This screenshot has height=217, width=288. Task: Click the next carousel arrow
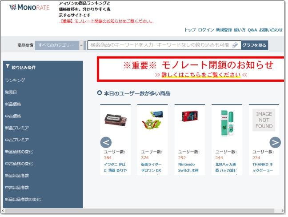[x=275, y=142]
